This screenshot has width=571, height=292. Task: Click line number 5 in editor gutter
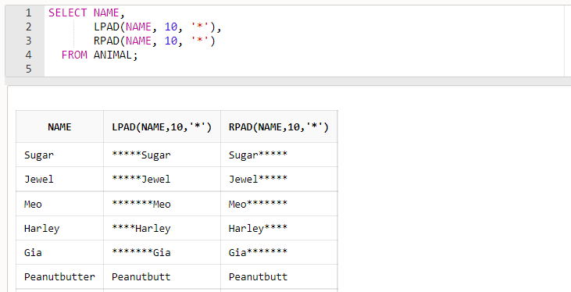tap(28, 69)
